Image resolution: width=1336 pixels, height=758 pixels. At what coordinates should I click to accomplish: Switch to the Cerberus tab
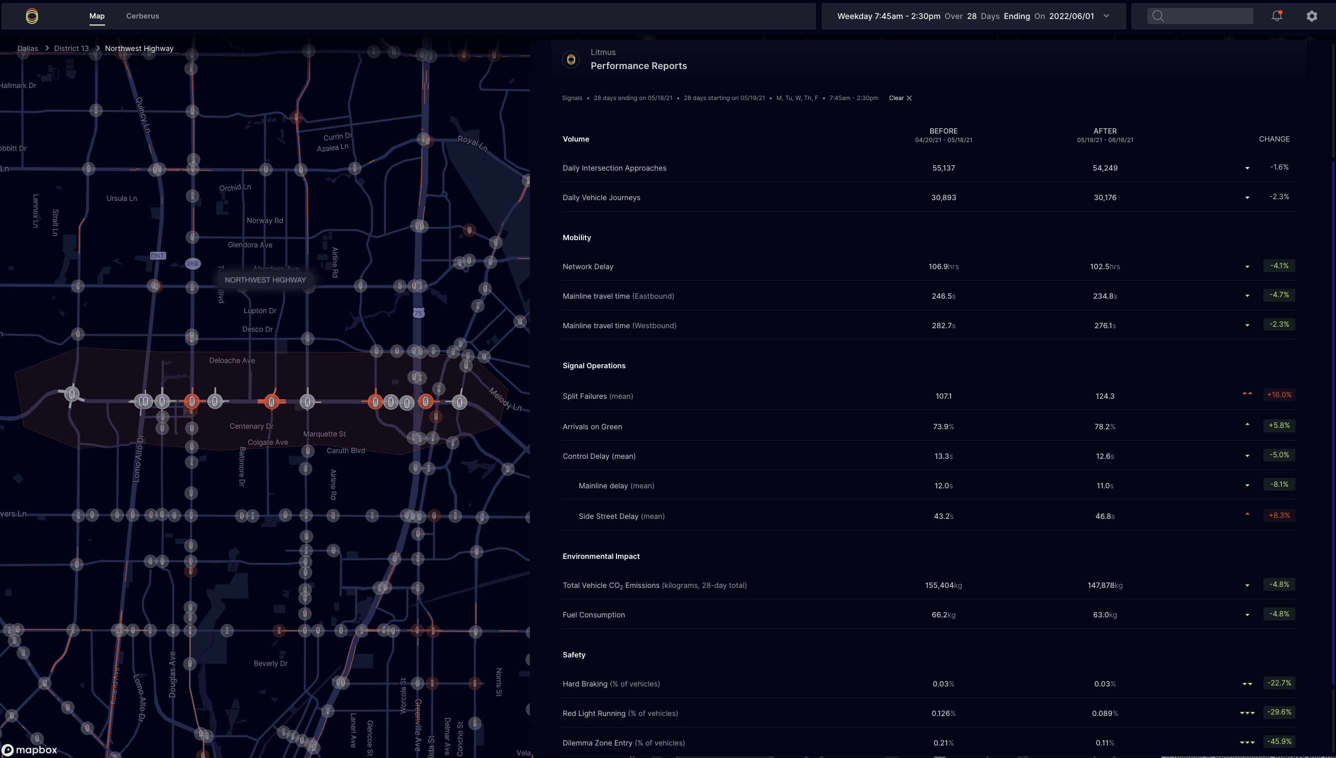click(x=142, y=16)
